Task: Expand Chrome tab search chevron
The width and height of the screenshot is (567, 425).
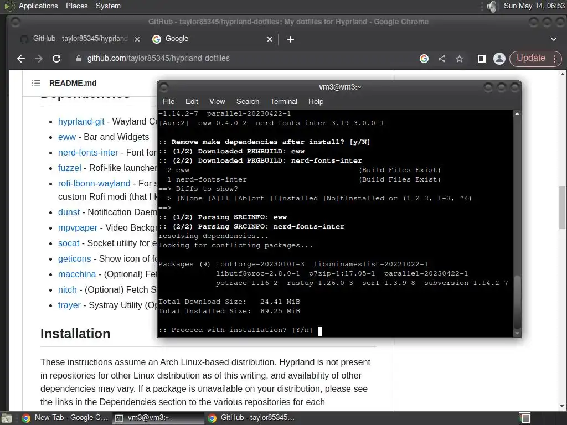Action: point(554,39)
